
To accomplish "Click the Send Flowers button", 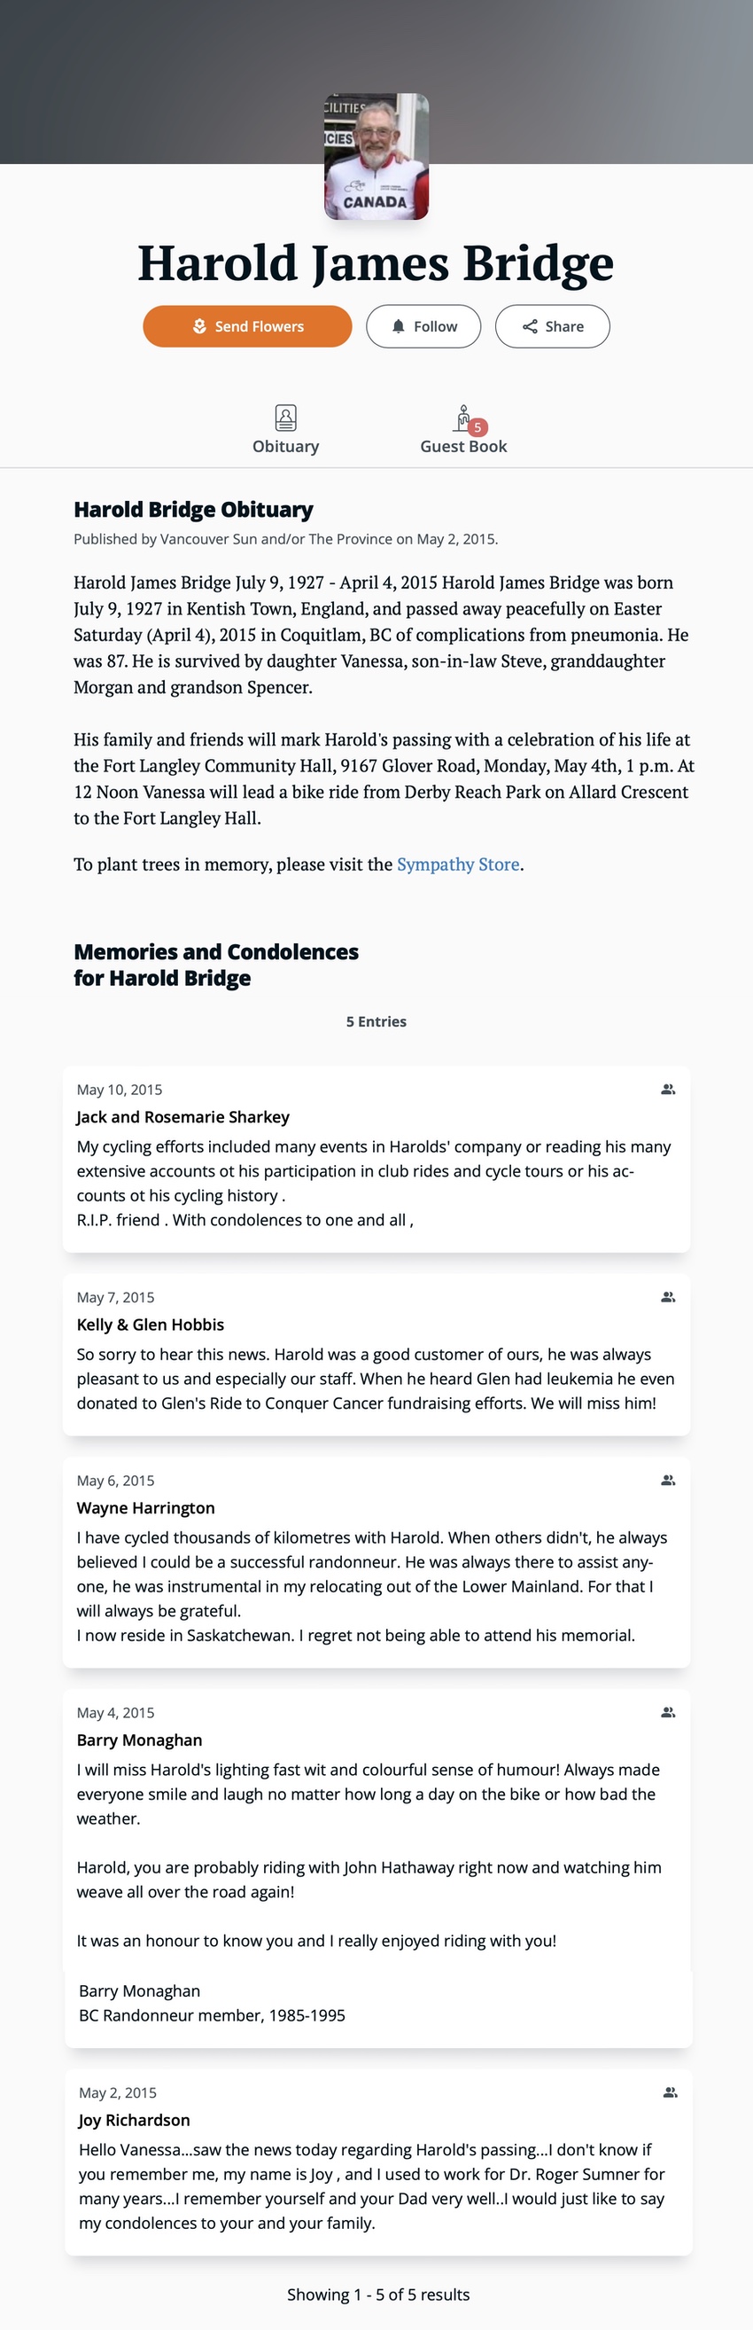I will click(247, 326).
